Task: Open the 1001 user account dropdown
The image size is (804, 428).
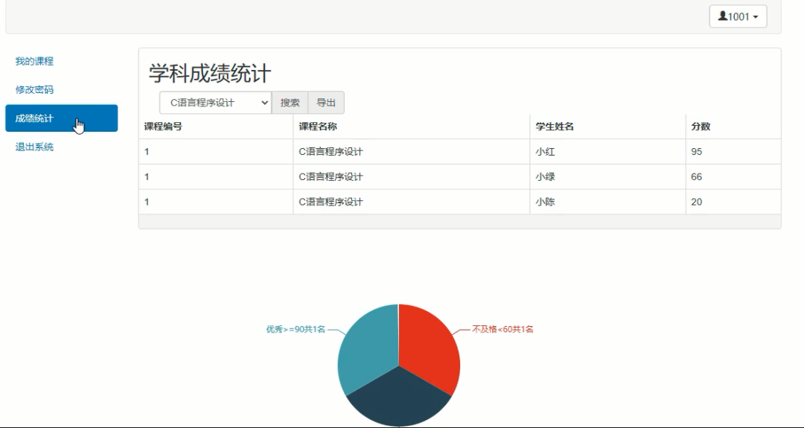Action: (x=738, y=16)
